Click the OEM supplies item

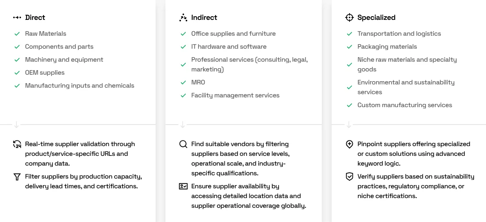pos(45,73)
